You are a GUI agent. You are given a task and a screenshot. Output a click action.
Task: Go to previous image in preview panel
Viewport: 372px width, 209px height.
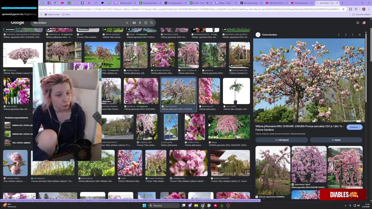point(339,35)
